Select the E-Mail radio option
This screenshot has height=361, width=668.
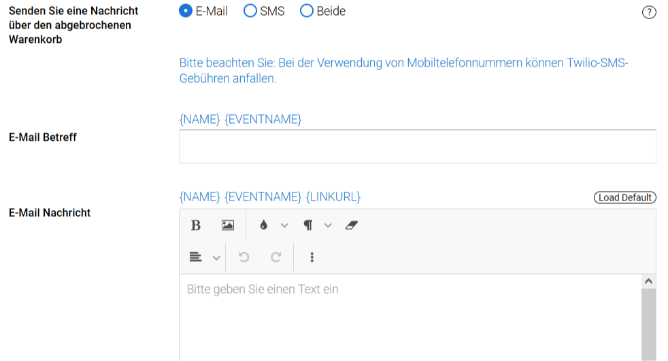(x=186, y=11)
